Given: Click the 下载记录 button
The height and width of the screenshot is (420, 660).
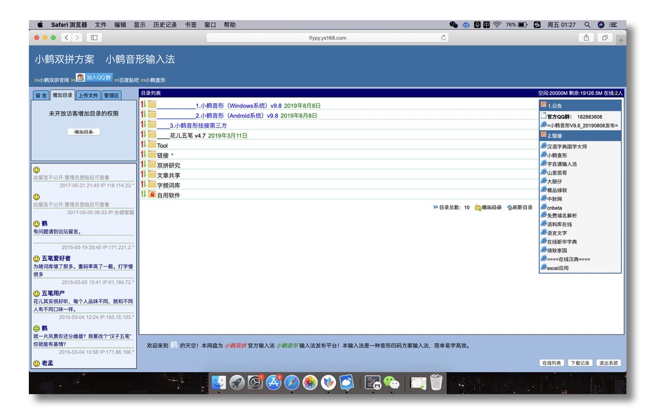Looking at the screenshot, I should [579, 363].
